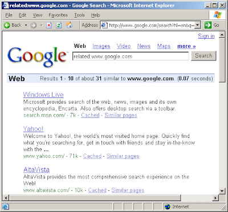Close the Internet Explorer window

point(222,5)
